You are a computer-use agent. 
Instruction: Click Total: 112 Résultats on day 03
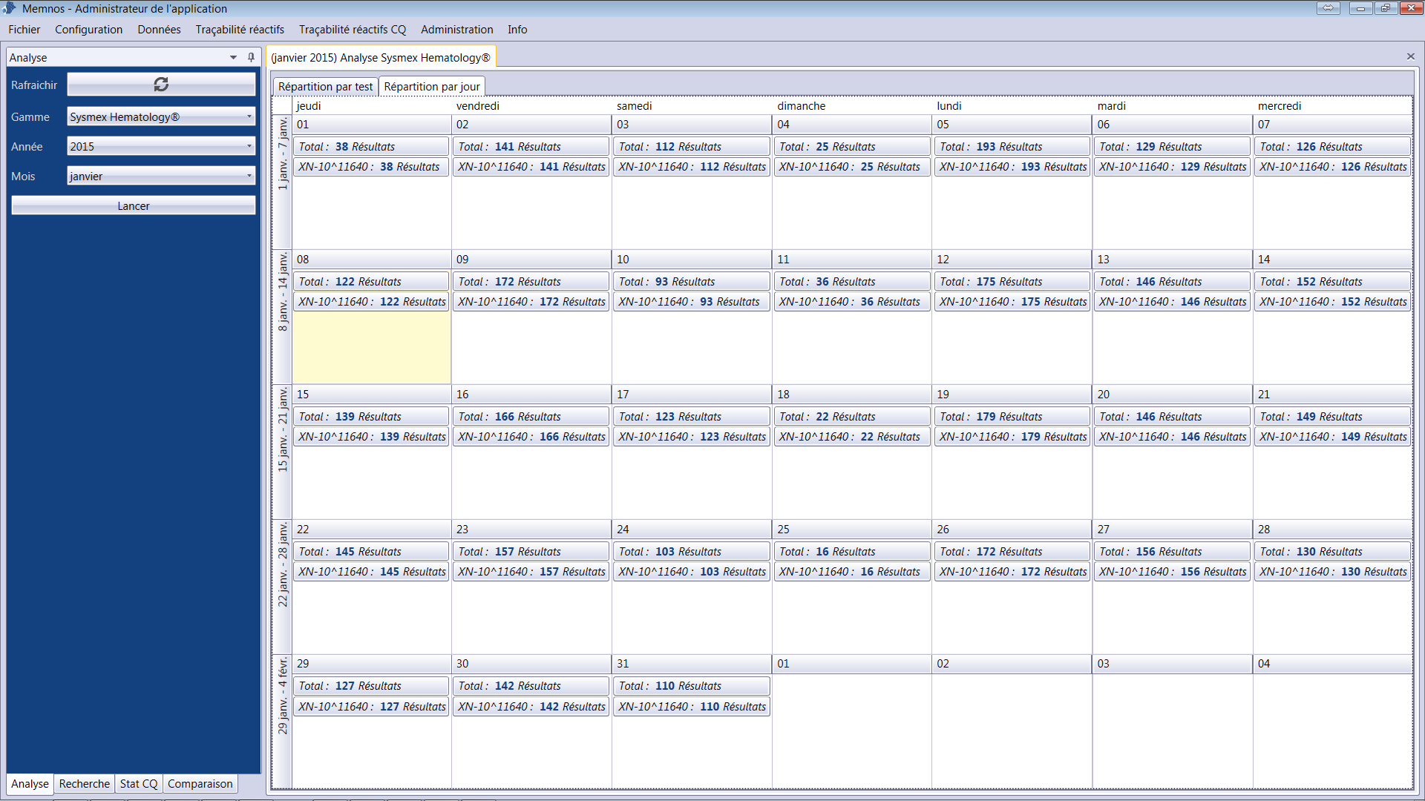coord(692,146)
